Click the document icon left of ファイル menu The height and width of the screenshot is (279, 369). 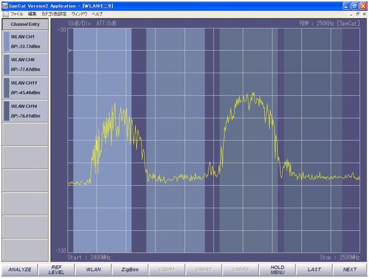[6, 14]
